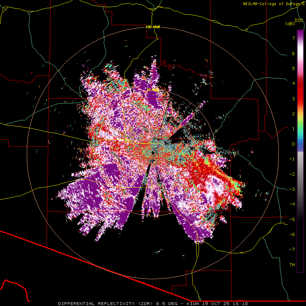Click the DZD legend title
Viewport: 306px width, 306px height.
299,20
